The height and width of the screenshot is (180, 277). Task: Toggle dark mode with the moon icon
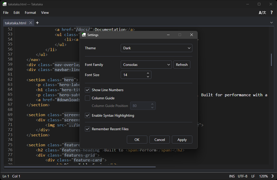click(272, 176)
